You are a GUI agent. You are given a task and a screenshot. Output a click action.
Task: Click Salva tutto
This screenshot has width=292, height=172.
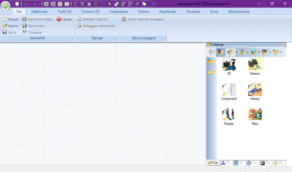pyautogui.click(x=33, y=26)
